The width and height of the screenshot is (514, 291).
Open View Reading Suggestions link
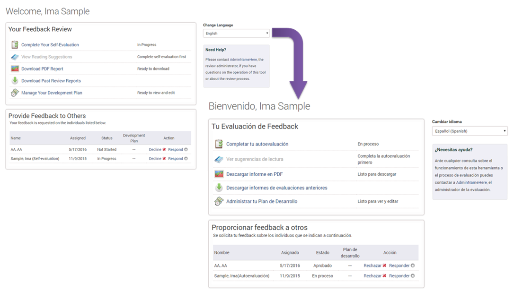(46, 57)
